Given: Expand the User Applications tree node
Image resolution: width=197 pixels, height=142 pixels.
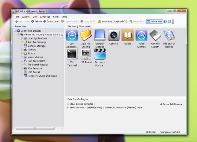Looking at the screenshot, I should tap(22, 38).
